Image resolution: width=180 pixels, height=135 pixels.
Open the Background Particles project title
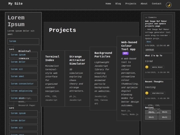tap(103, 55)
